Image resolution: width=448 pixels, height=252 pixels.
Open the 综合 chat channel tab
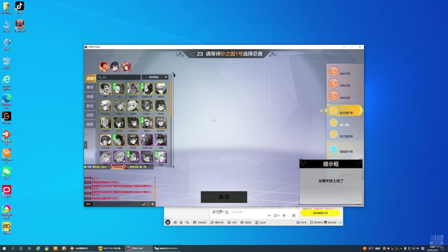tap(89, 204)
